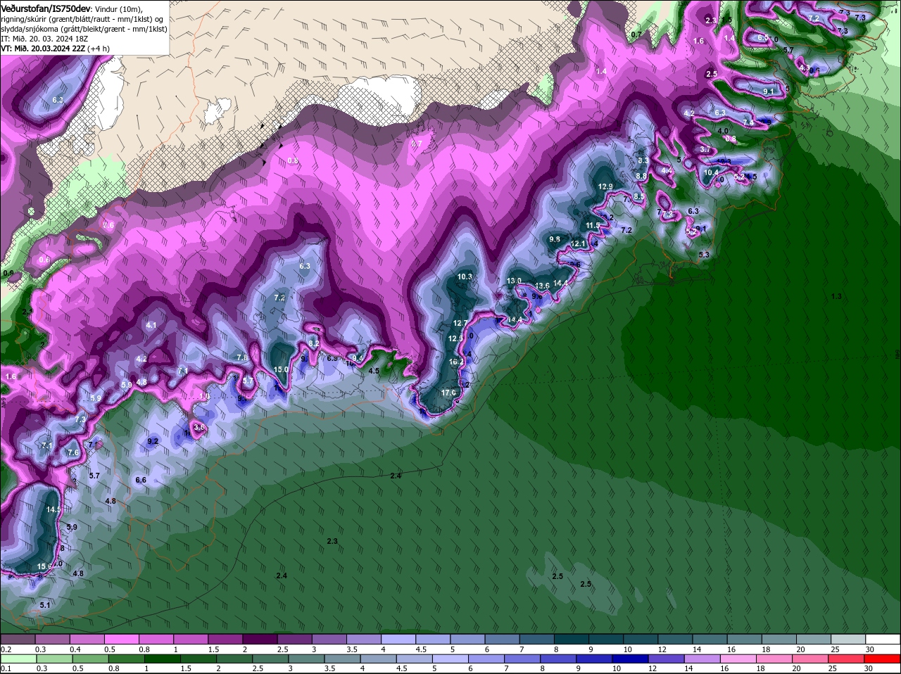Click the 17.6 precipitation value on the map
901x674 pixels.
coord(448,392)
